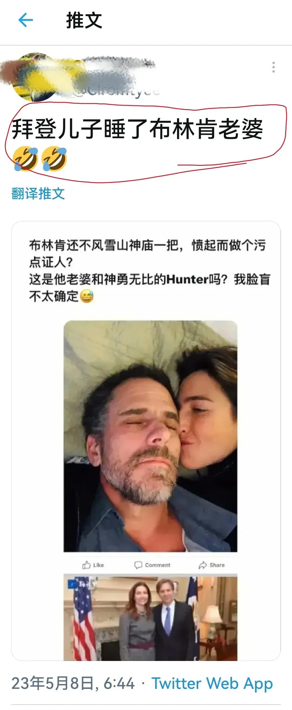Click the 推文 page title

(x=84, y=20)
